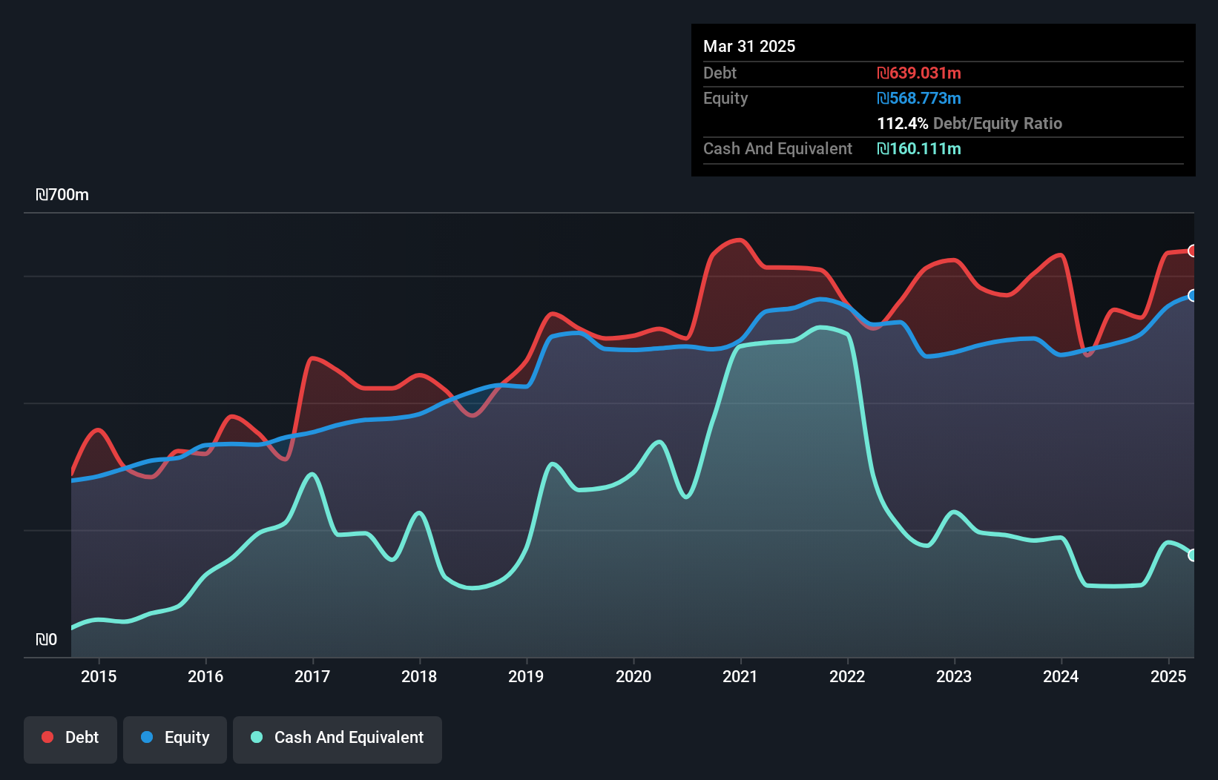1218x780 pixels.
Task: Click the ₪568.773m equity value
Action: click(919, 98)
